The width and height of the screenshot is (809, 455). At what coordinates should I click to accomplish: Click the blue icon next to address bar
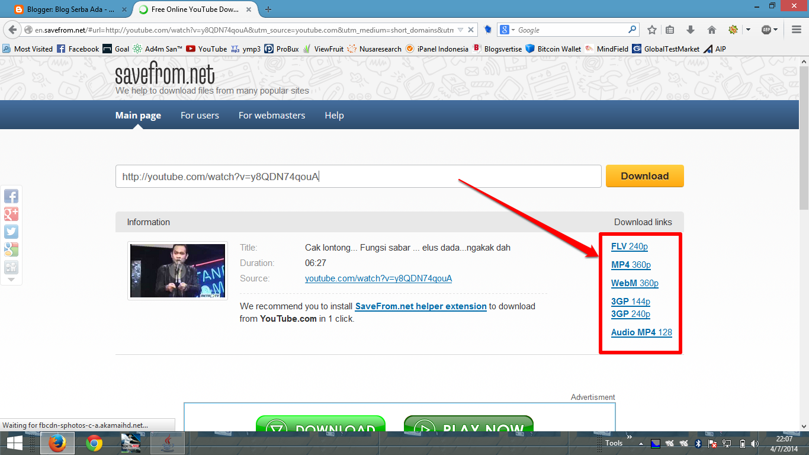point(488,30)
